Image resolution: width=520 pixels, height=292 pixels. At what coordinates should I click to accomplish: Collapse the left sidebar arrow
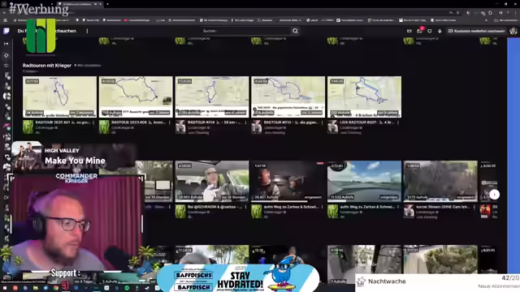click(x=6, y=43)
